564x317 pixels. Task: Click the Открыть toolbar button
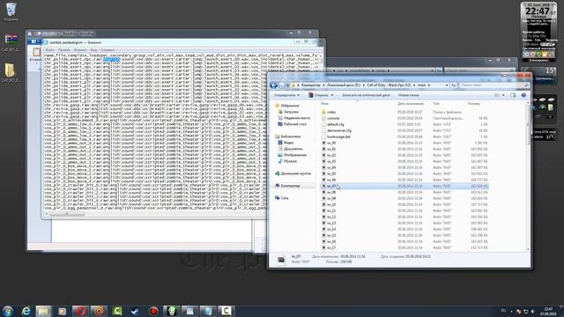(318, 95)
